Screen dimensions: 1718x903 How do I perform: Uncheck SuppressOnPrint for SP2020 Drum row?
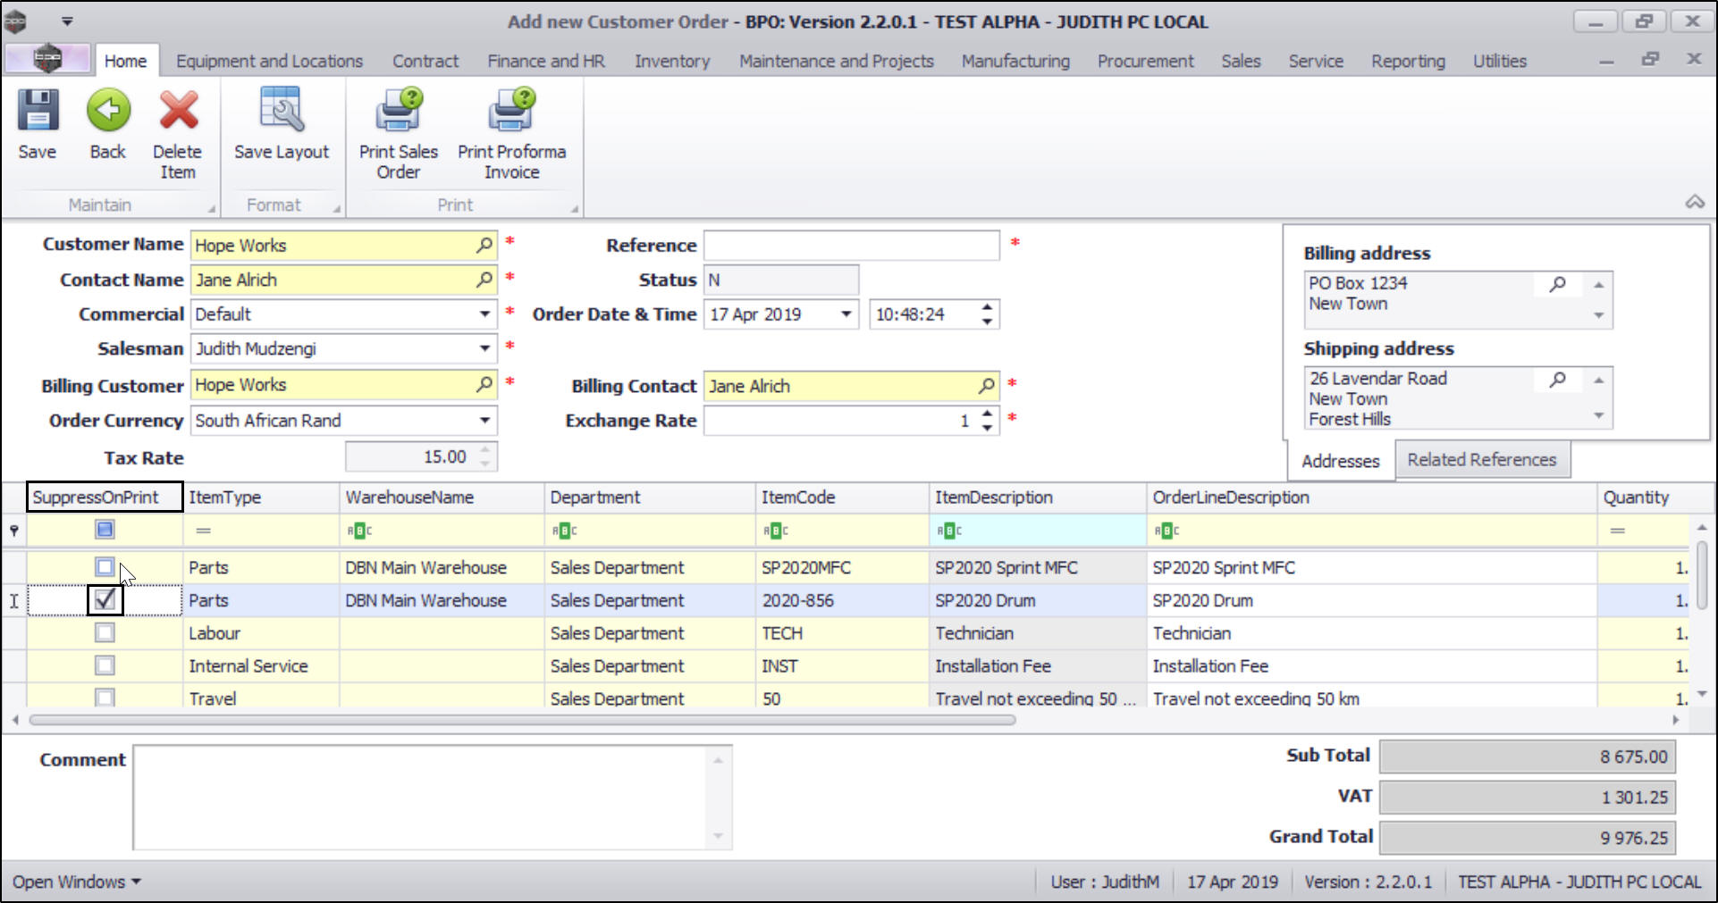105,600
